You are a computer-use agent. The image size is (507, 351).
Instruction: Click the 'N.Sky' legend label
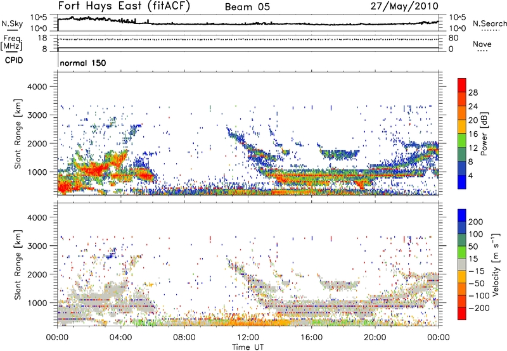(x=12, y=23)
